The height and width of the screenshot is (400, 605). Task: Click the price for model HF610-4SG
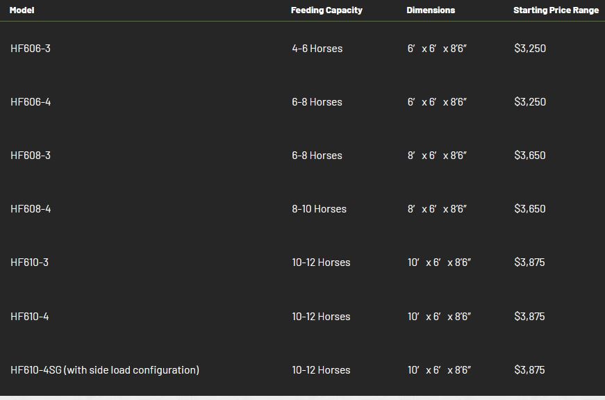(x=529, y=370)
